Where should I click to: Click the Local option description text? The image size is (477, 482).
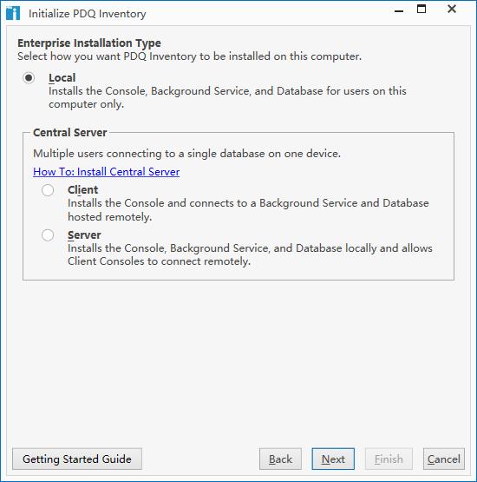227,98
